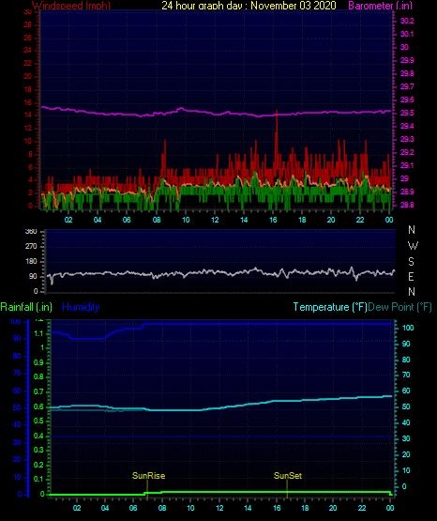Click the Temperature (°F) legend label
The height and width of the screenshot is (521, 437).
click(x=330, y=307)
